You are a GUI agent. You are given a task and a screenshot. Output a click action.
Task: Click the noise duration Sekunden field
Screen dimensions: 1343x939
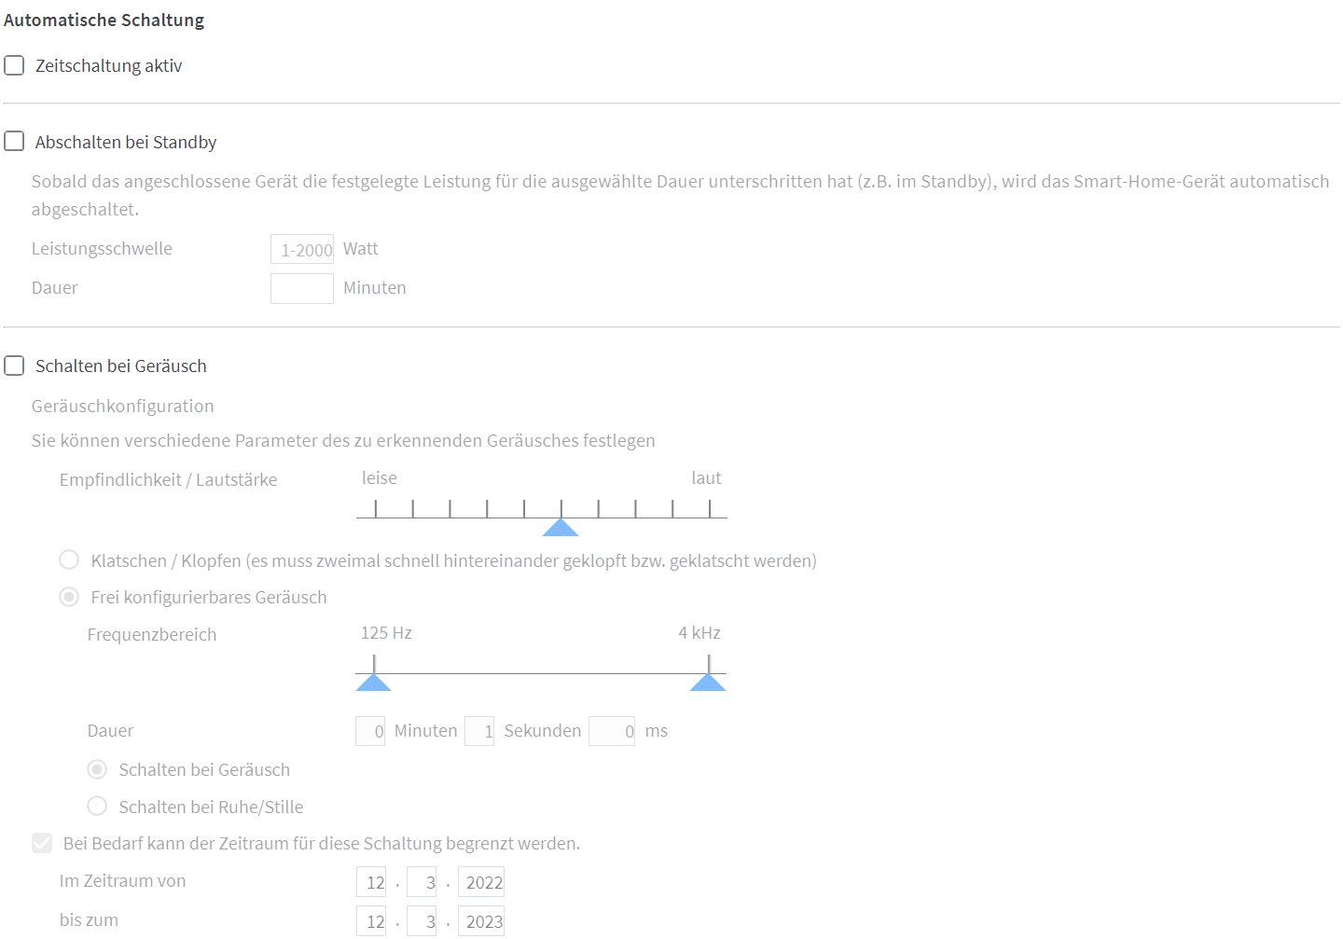(479, 731)
